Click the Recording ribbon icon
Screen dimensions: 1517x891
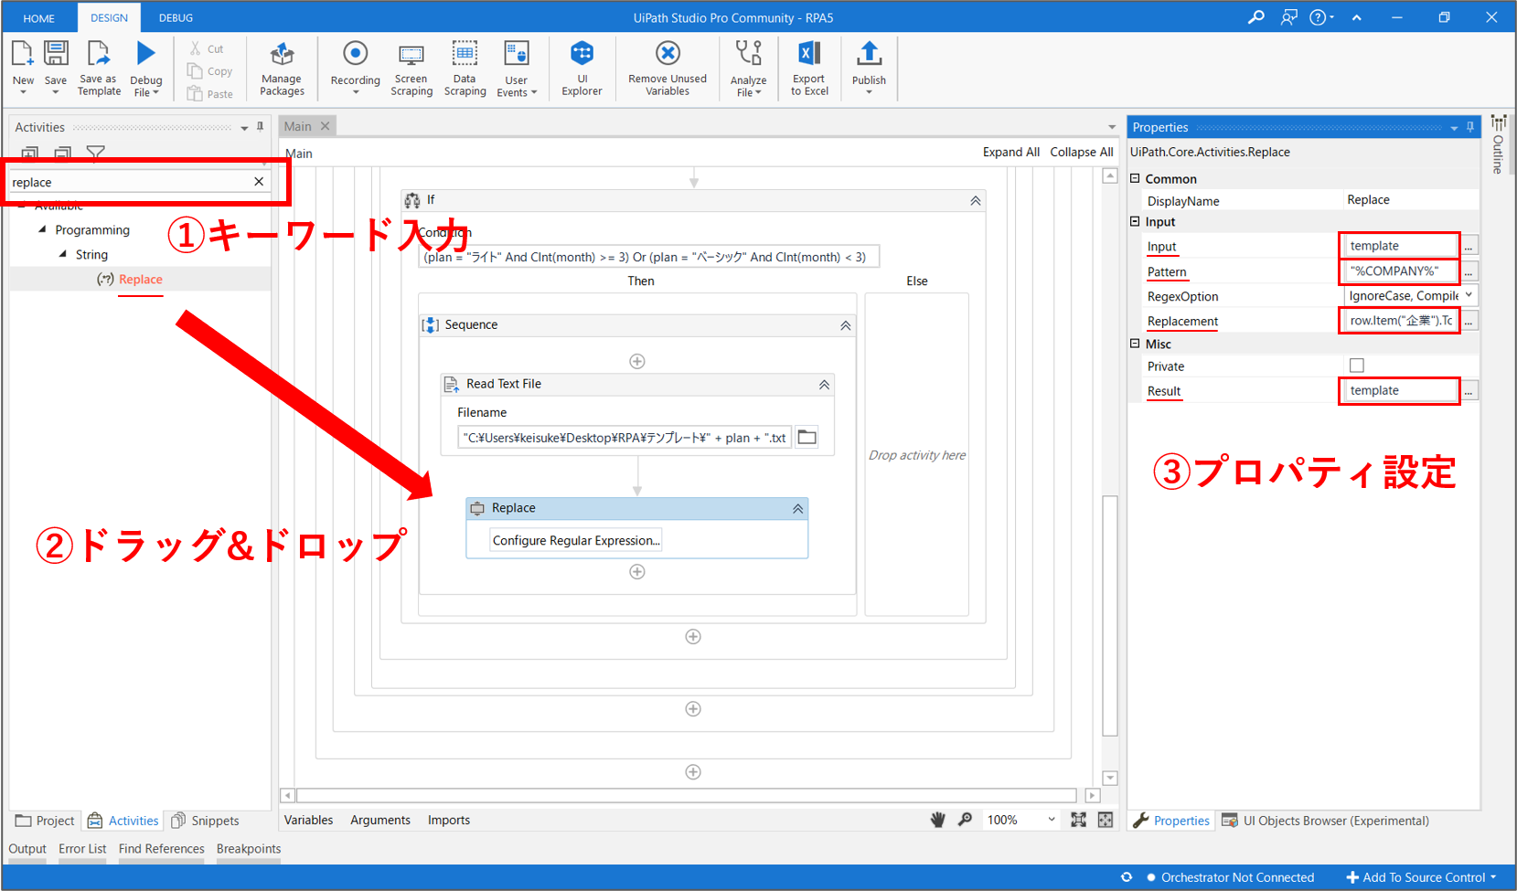pos(355,66)
